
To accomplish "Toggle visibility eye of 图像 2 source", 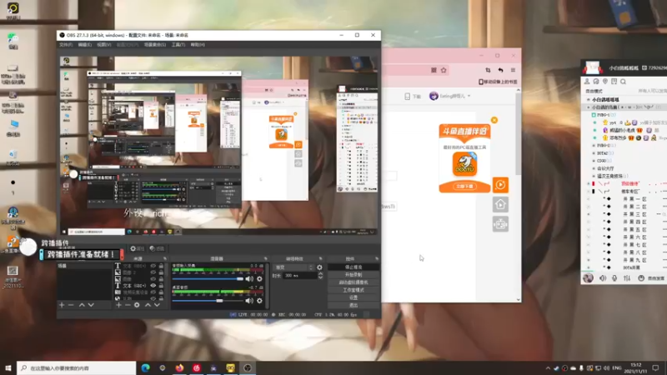I will coord(153,272).
